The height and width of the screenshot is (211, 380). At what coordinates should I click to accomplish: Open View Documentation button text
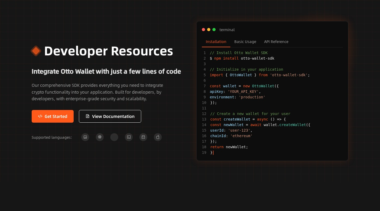click(x=113, y=116)
